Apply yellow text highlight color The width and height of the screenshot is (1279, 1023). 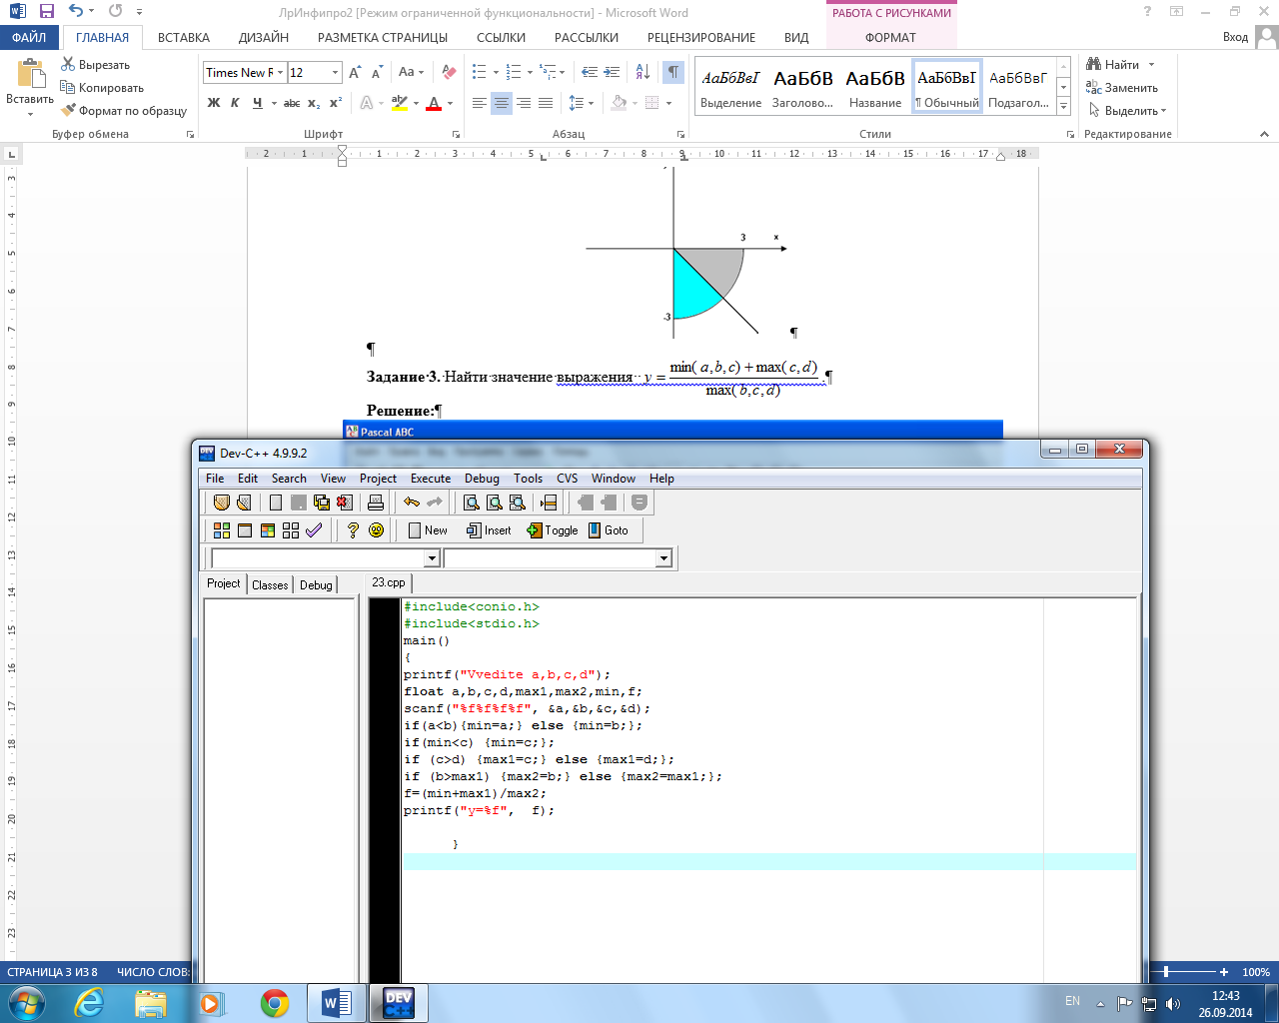(x=399, y=103)
